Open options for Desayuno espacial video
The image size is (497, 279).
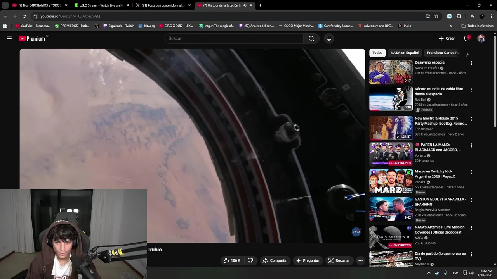click(471, 63)
